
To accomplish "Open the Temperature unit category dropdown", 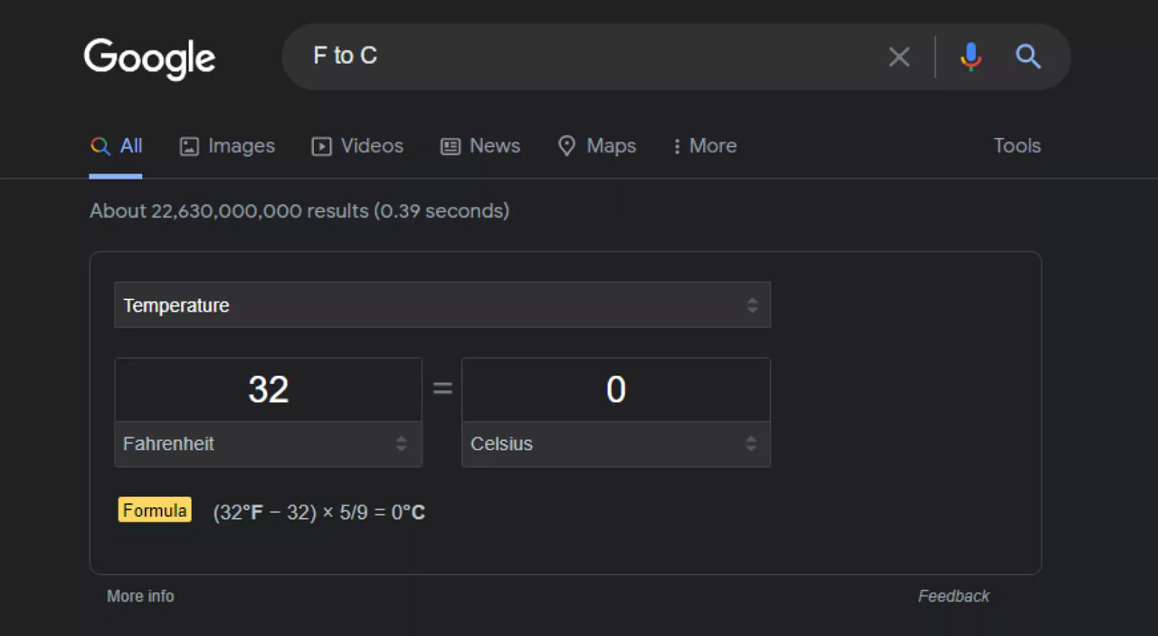I will pos(442,305).
